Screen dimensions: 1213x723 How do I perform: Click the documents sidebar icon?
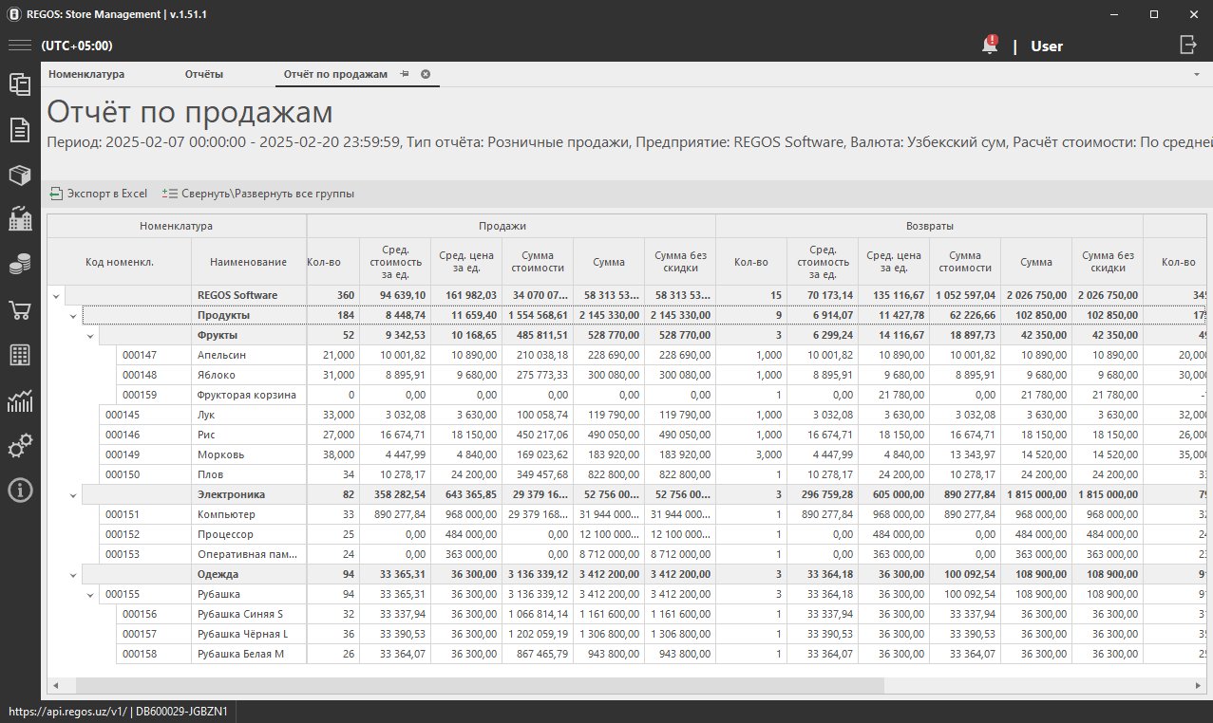tap(20, 130)
